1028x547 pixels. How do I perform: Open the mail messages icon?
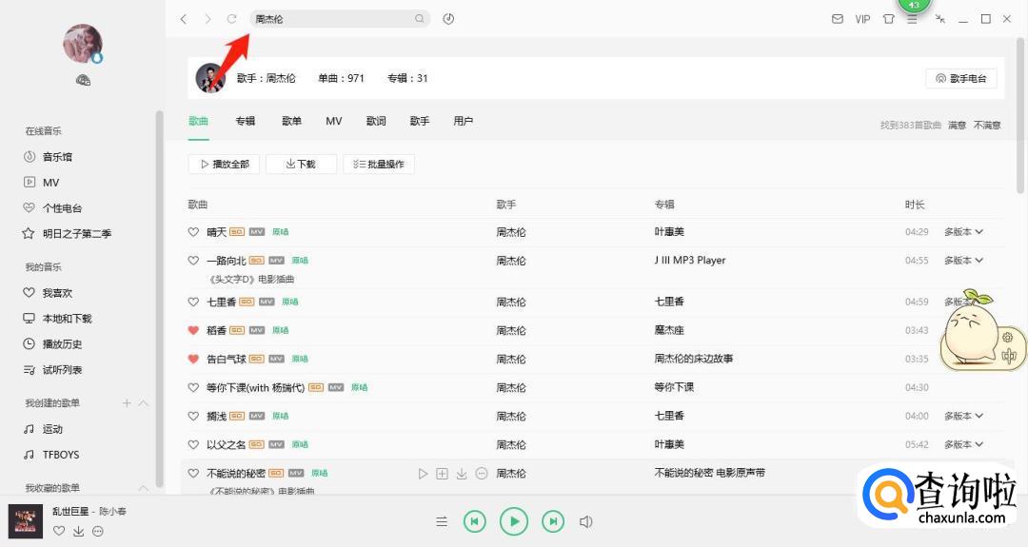838,19
